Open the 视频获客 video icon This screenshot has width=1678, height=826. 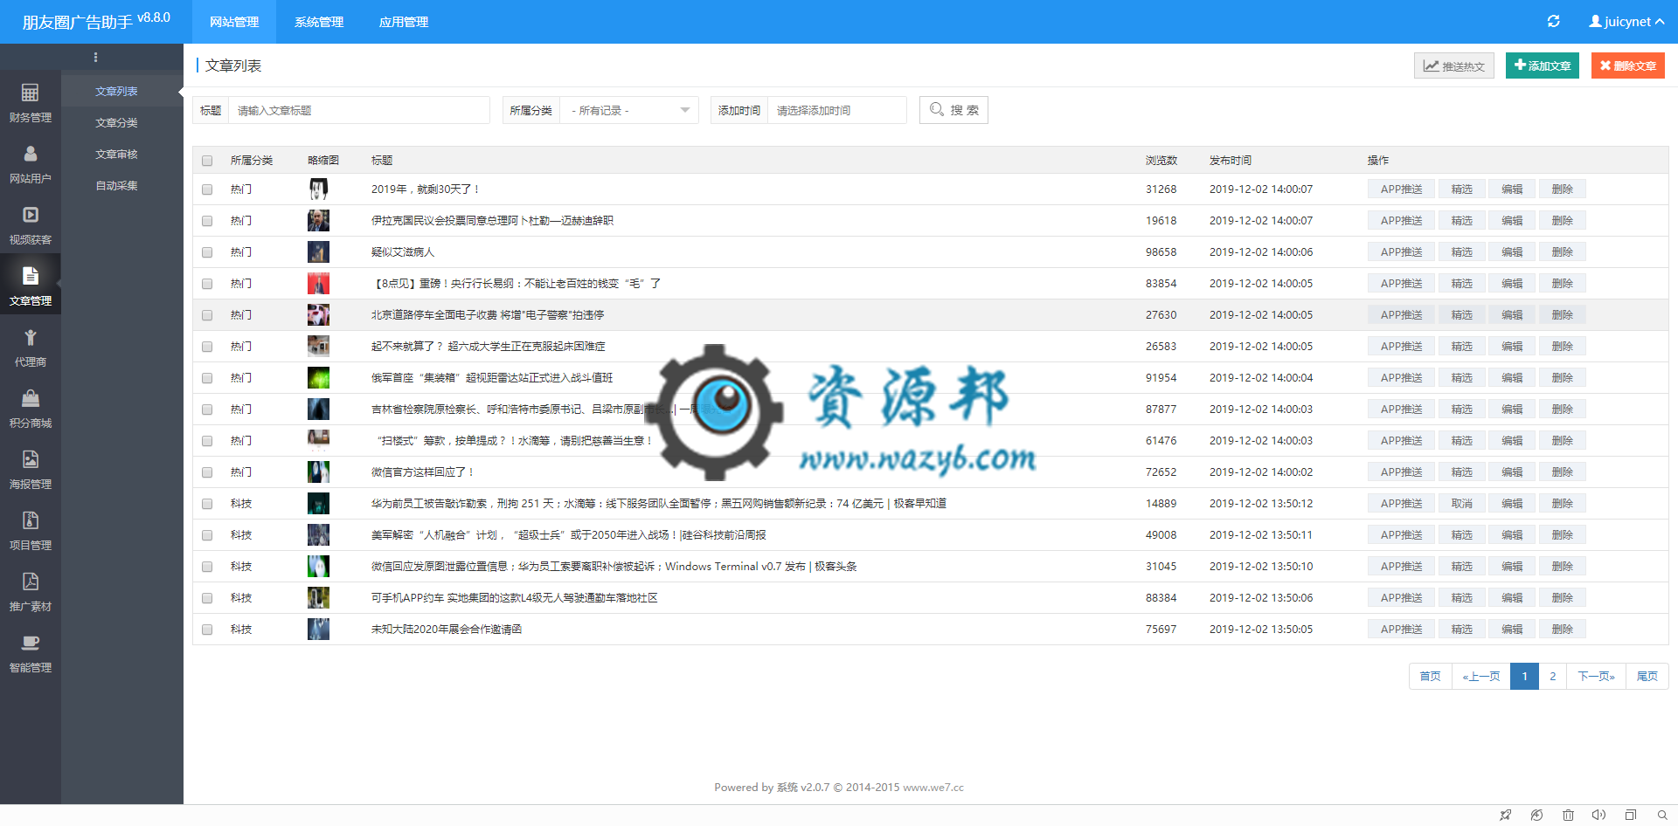point(30,216)
